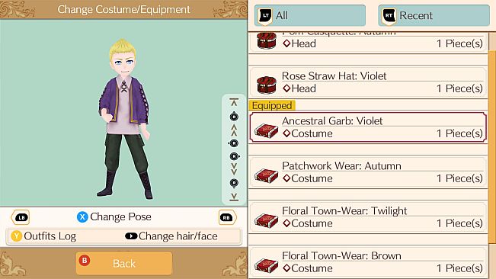496x279 pixels.
Task: Click the yellow Y Outfits Log icon
Action: click(17, 236)
